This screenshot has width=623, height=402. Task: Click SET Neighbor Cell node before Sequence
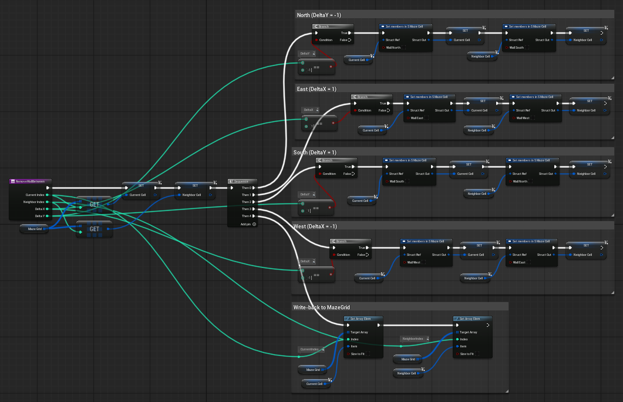tap(195, 190)
